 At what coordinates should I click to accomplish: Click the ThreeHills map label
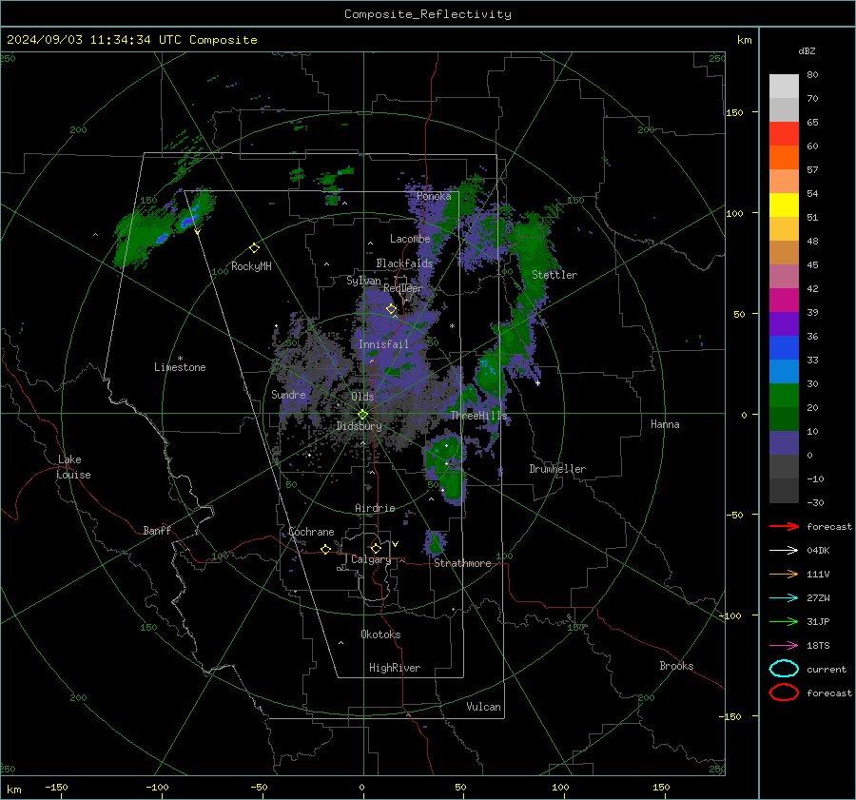[x=478, y=416]
